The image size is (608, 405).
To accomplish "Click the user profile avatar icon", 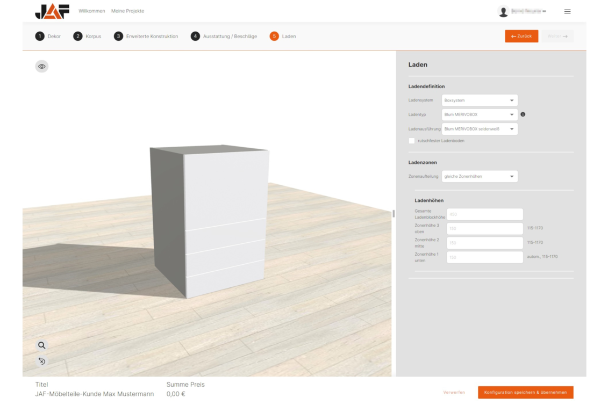I will click(503, 11).
